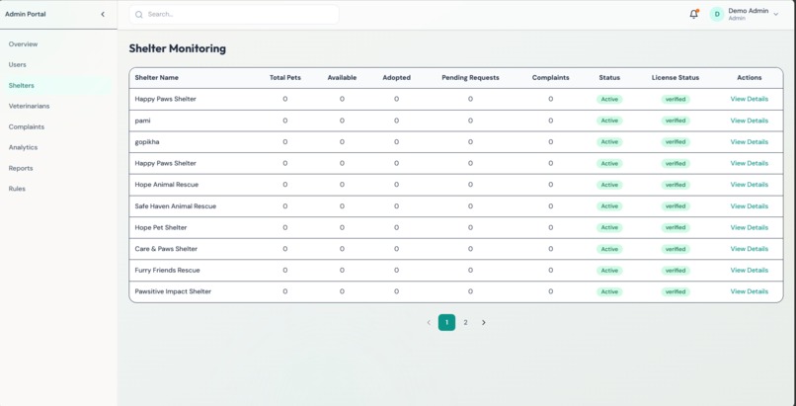Go to page 2

(x=465, y=322)
